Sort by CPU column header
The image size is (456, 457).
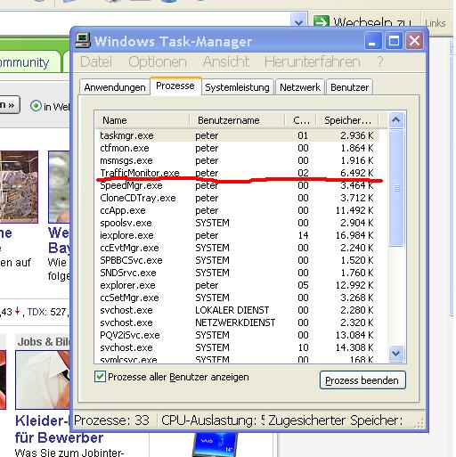(300, 120)
